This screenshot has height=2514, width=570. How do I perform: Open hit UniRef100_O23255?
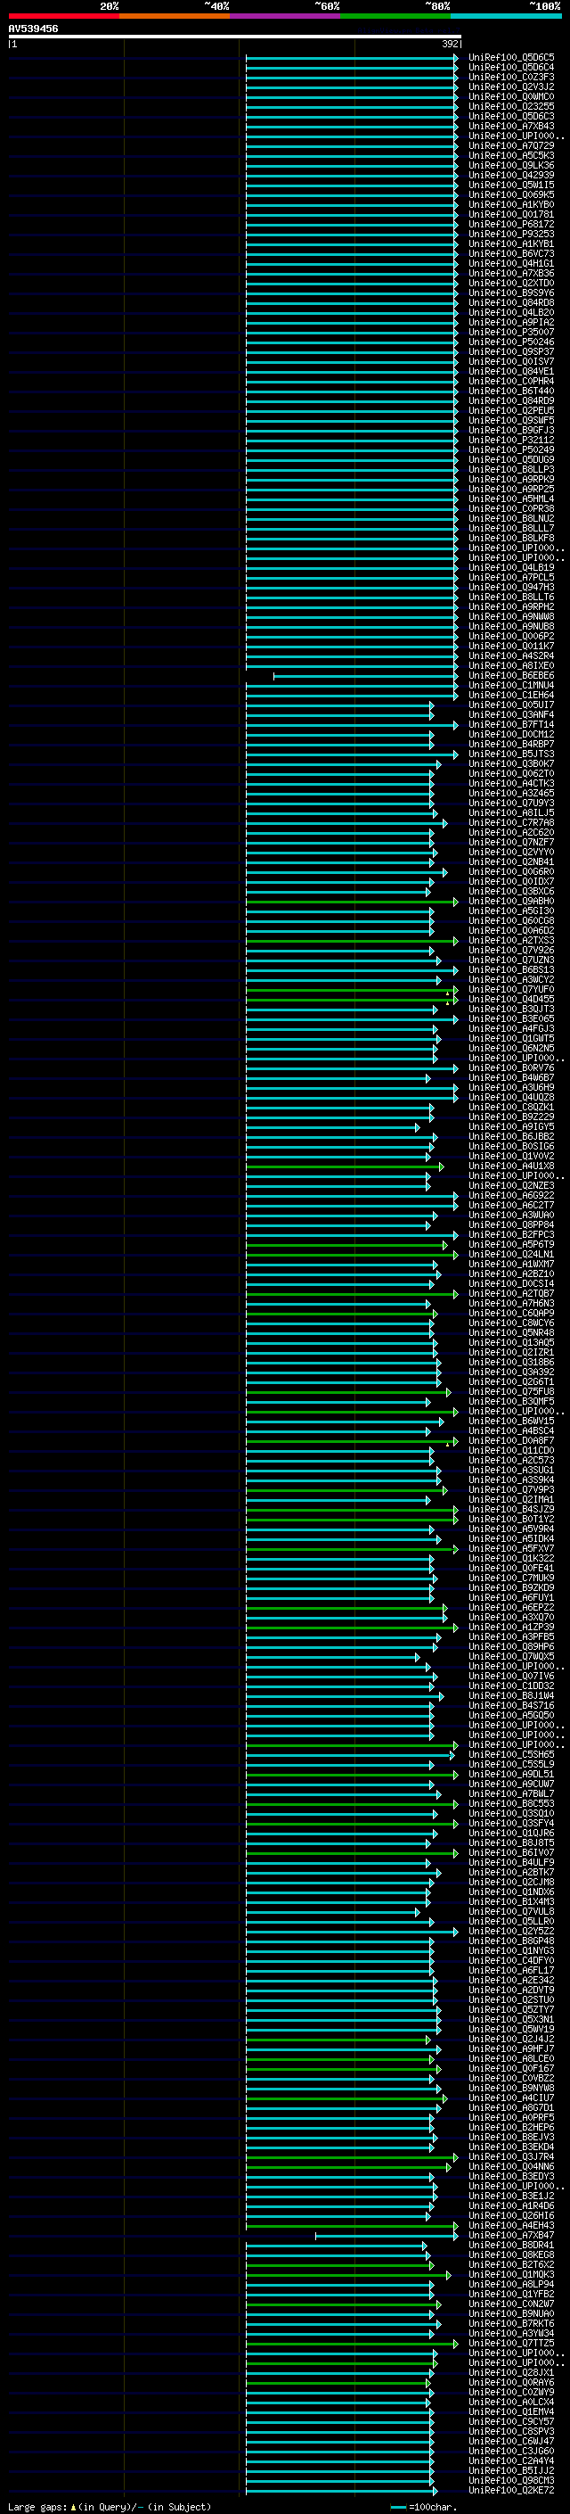tap(511, 106)
